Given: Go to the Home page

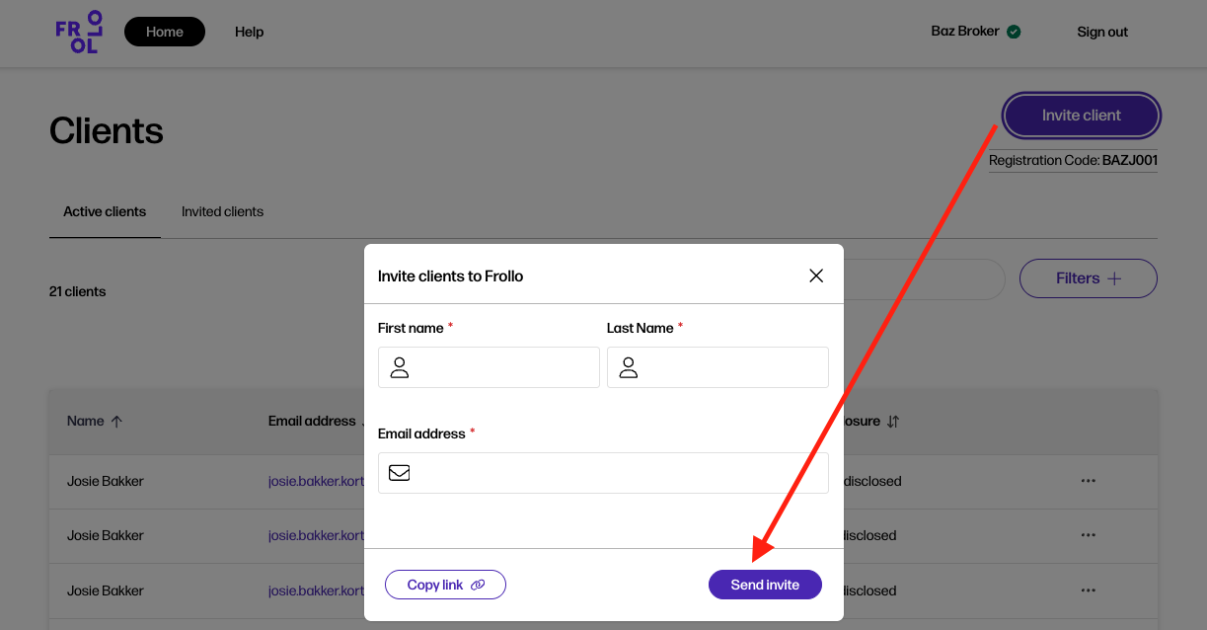Looking at the screenshot, I should tap(165, 32).
